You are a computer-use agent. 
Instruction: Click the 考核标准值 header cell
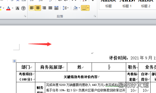(132, 77)
